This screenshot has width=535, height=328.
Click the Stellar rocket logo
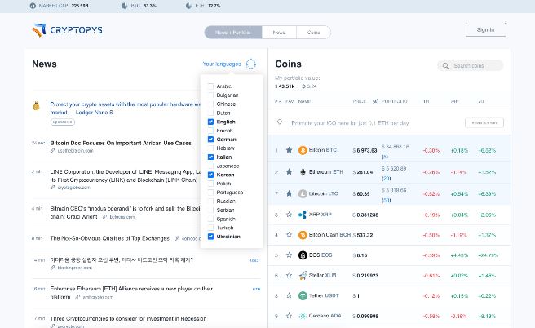pos(303,275)
